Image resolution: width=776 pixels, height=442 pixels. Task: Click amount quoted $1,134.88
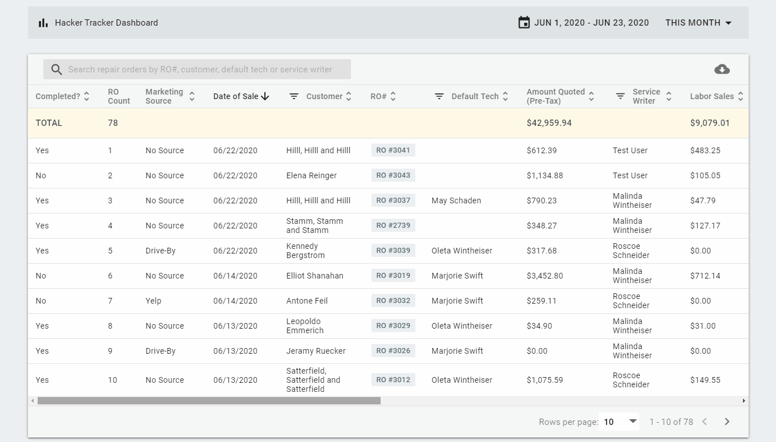545,175
